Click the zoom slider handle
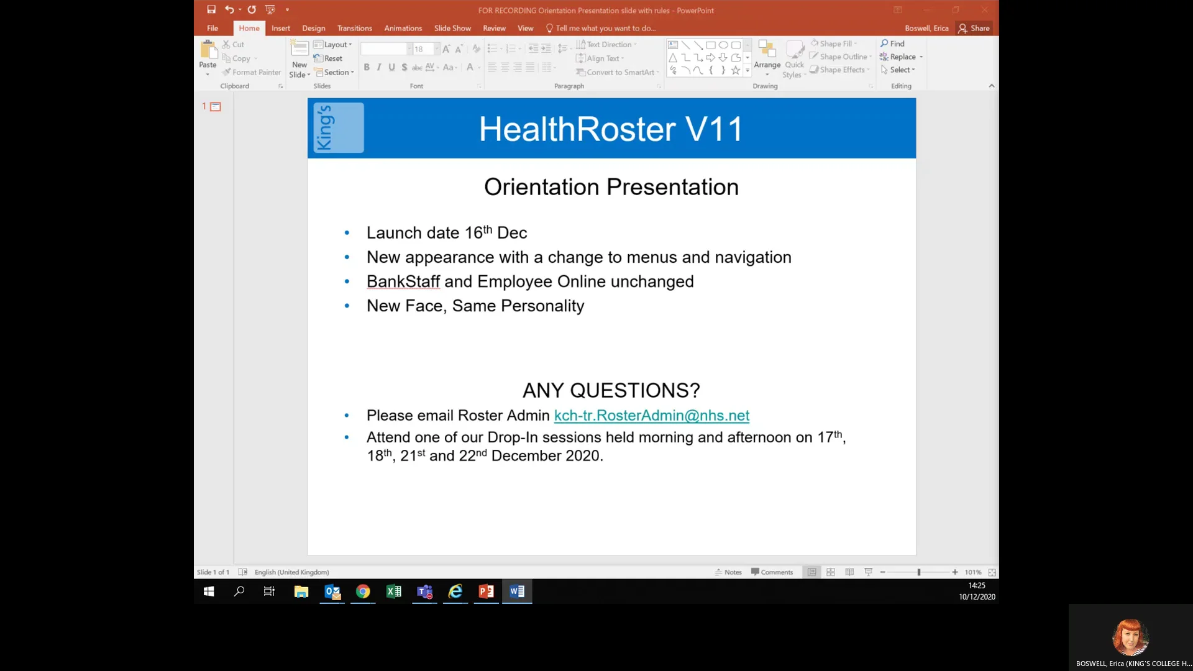Image resolution: width=1193 pixels, height=671 pixels. [x=918, y=572]
